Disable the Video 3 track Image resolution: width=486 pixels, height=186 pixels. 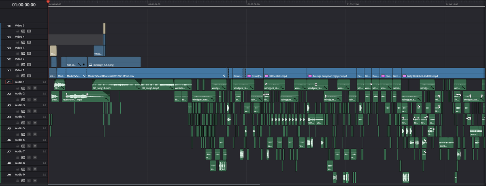tap(29, 53)
